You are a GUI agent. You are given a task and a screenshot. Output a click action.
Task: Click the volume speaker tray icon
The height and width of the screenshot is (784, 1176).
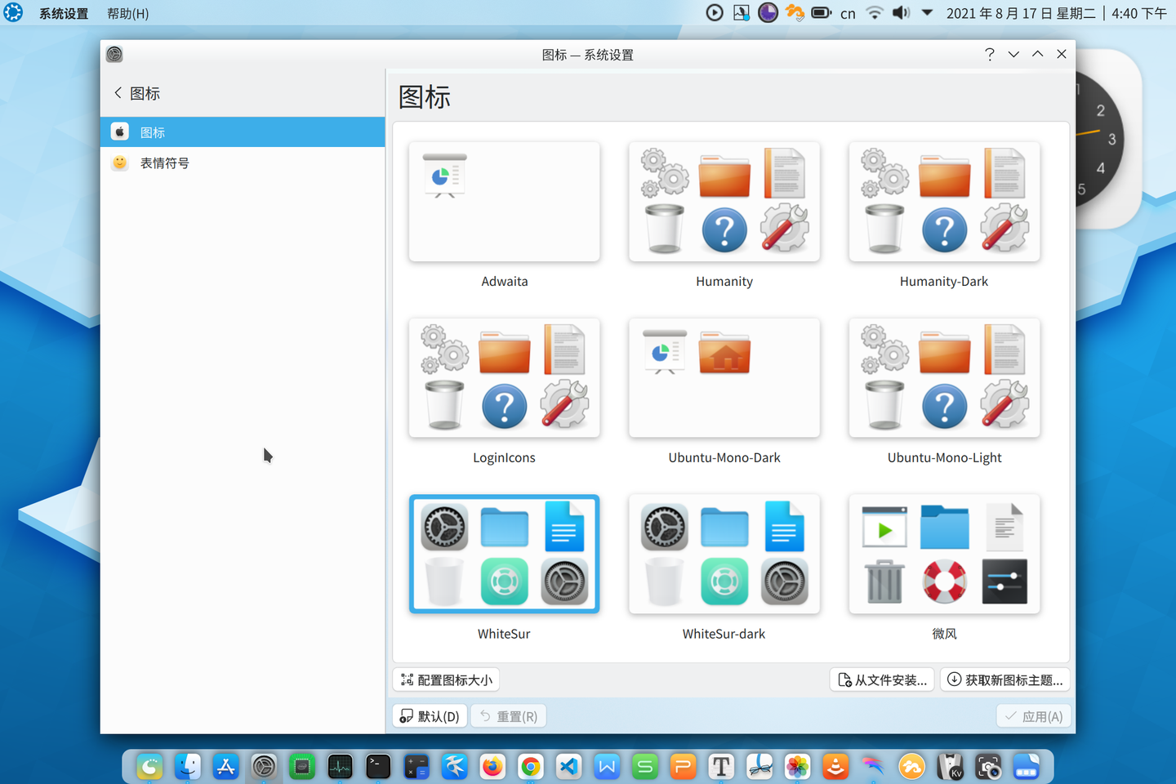tap(901, 12)
